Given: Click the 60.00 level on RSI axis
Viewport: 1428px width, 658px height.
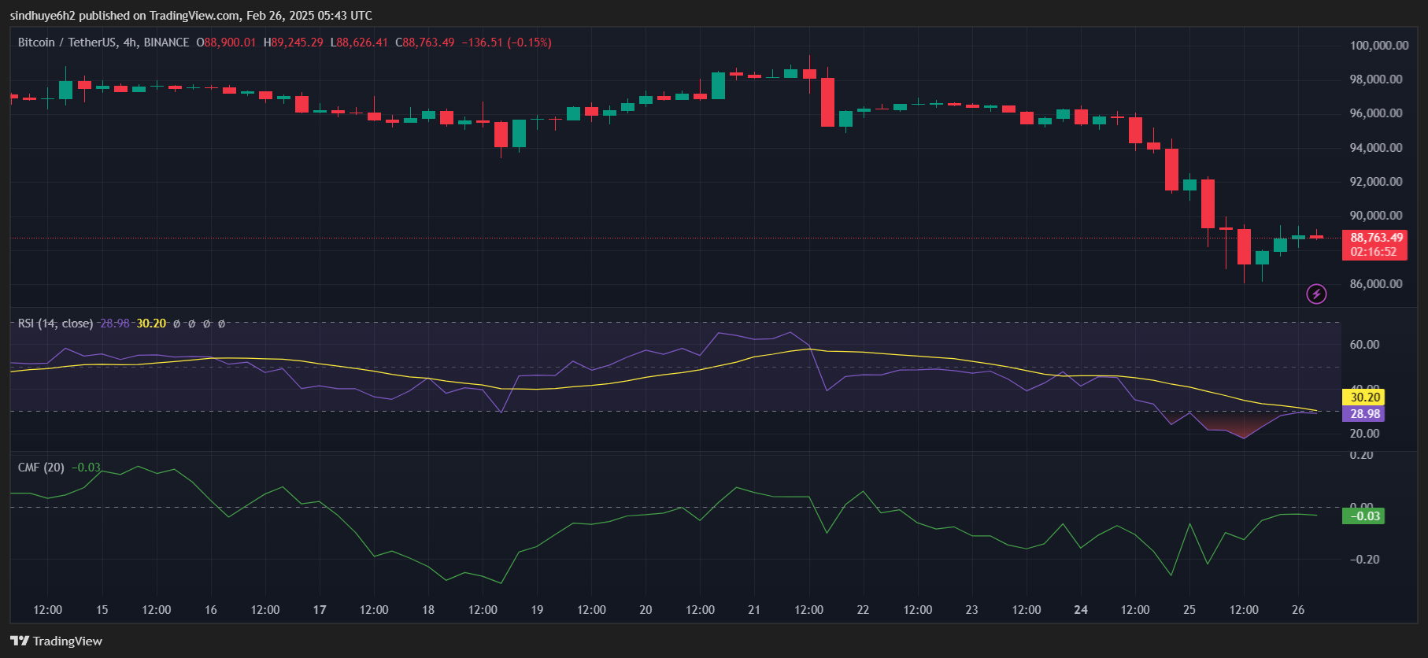Looking at the screenshot, I should 1364,345.
